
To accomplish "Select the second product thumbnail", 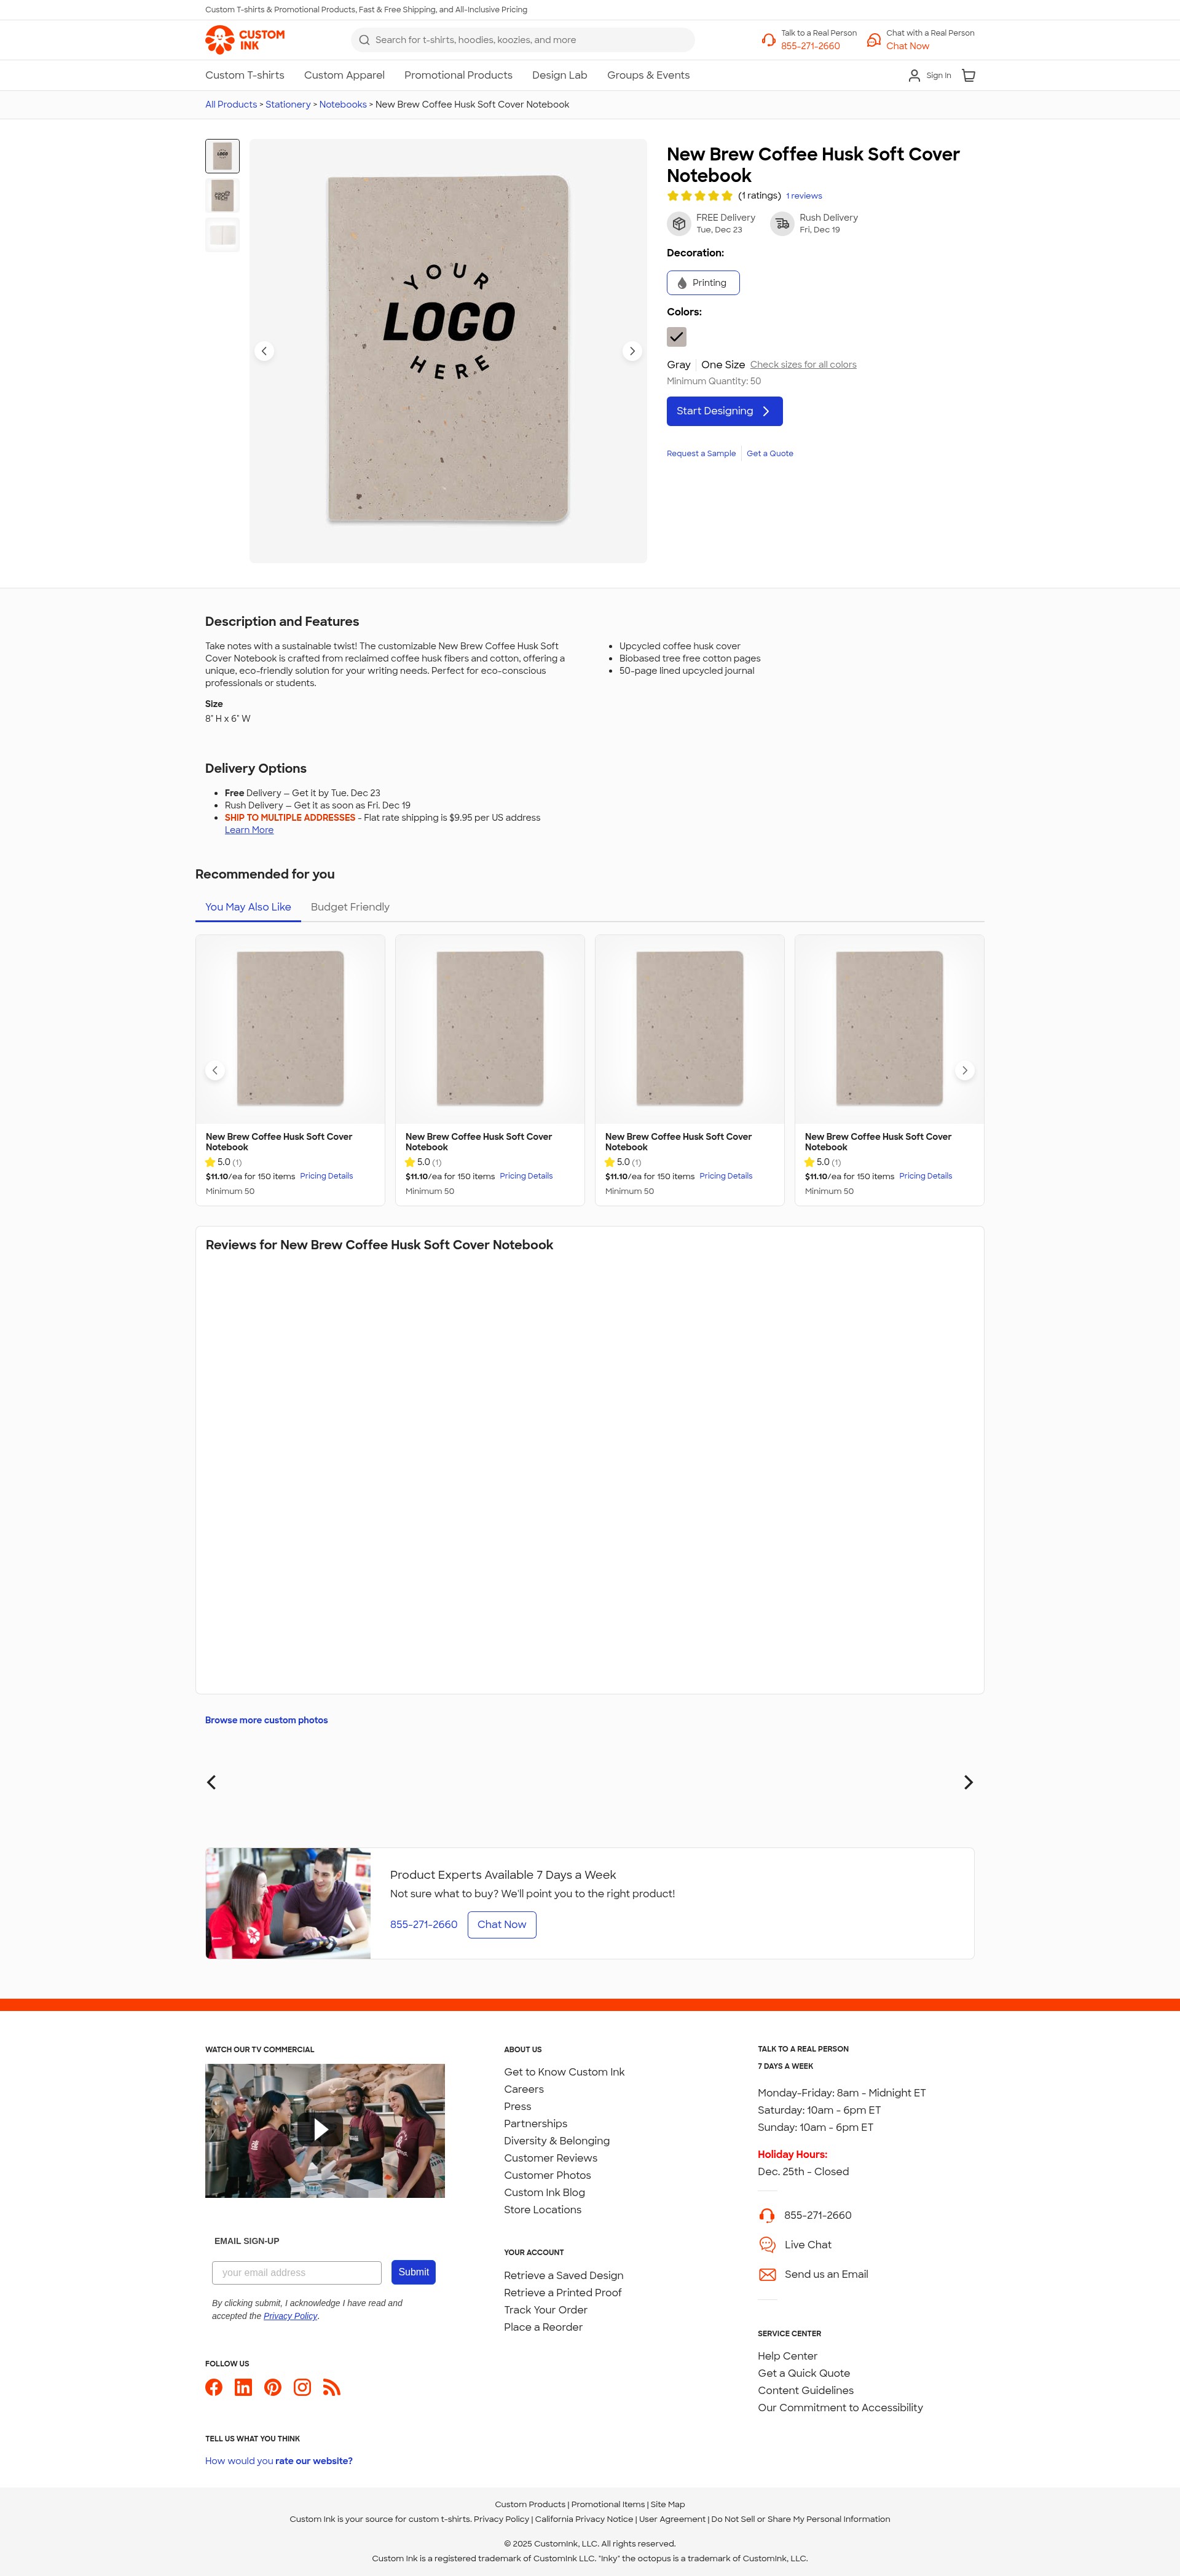I will (222, 195).
